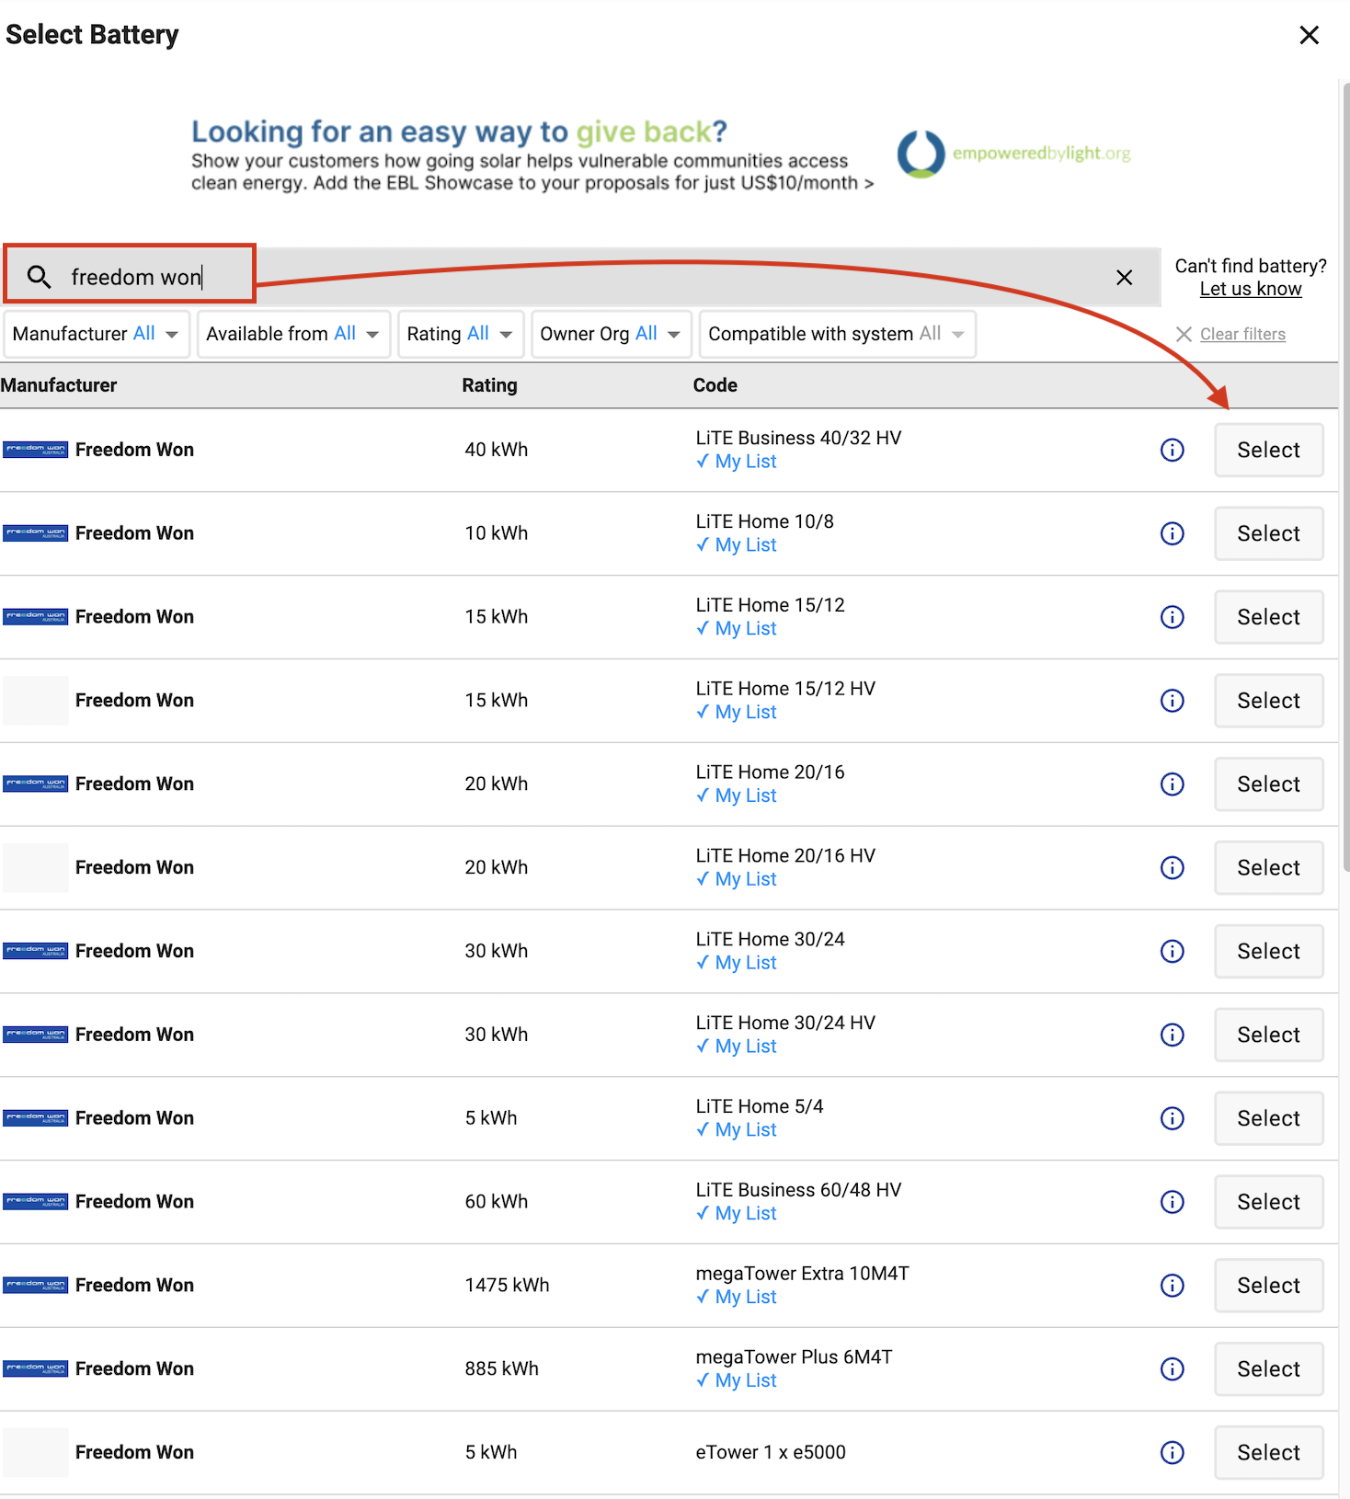This screenshot has width=1350, height=1499.
Task: Open the Available from filter dropdown
Action: coord(293,334)
